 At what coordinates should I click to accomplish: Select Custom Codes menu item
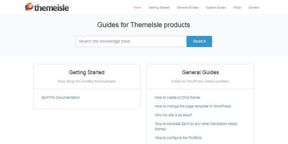point(216,8)
